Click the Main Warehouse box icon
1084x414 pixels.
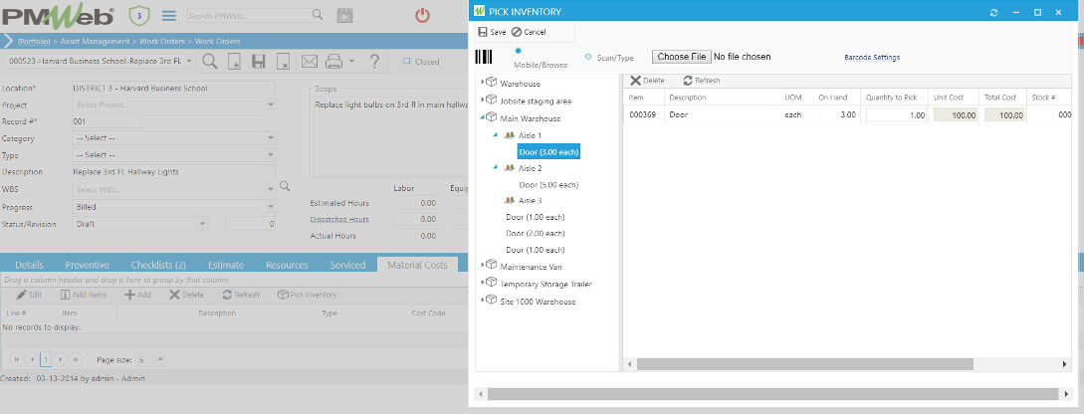pos(492,118)
